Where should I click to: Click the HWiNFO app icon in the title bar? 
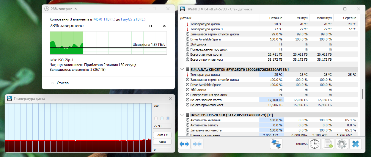coord(183,9)
